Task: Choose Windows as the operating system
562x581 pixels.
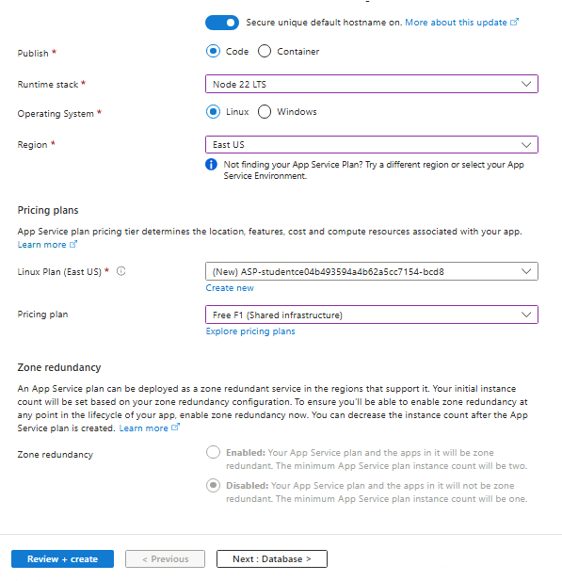Action: click(265, 111)
